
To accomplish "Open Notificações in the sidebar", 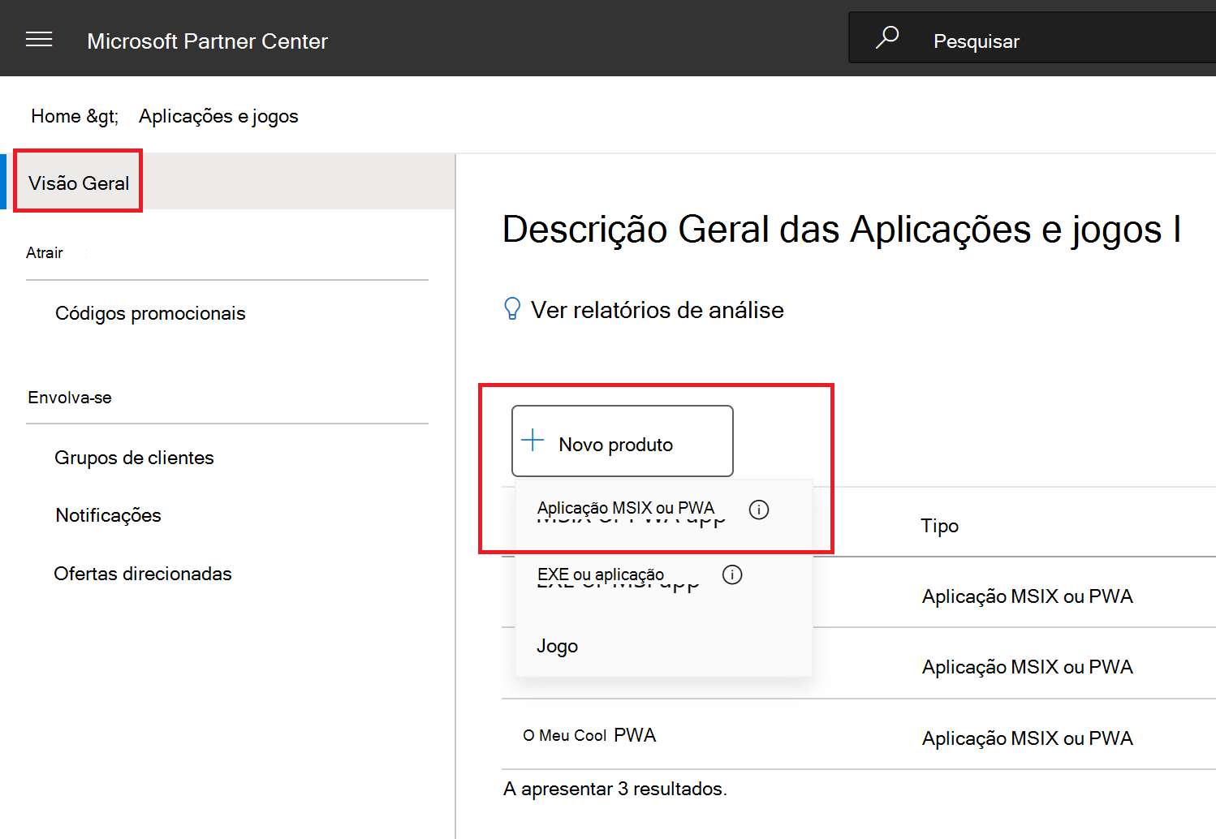I will pyautogui.click(x=108, y=515).
